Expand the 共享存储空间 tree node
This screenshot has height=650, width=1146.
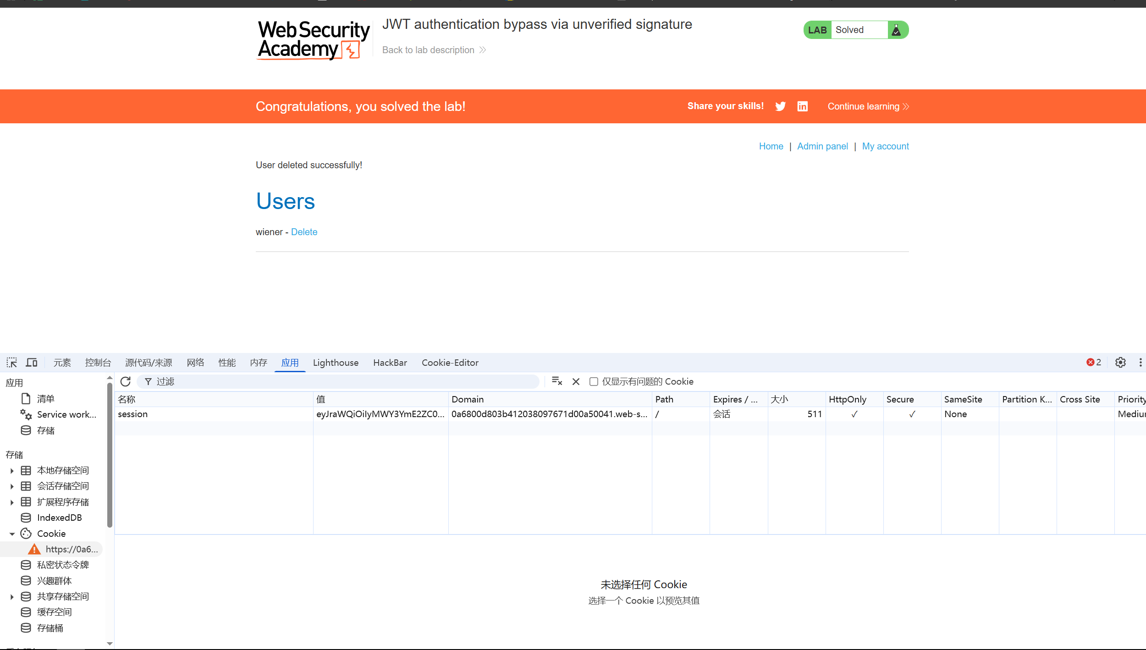click(12, 597)
